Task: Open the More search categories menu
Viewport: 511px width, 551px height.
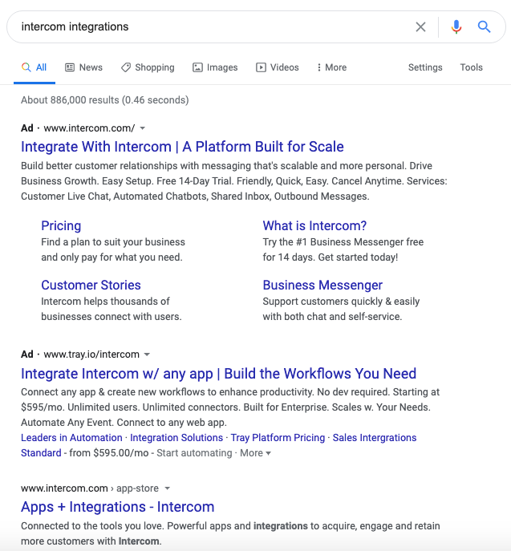Action: (332, 67)
